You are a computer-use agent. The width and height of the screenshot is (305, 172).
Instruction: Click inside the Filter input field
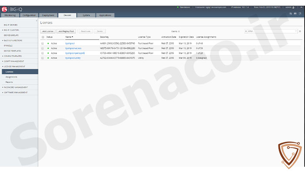point(271,31)
